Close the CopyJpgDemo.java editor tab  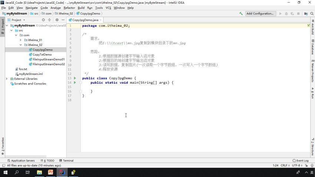(101, 20)
